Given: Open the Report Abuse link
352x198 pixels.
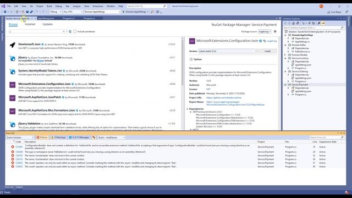Looking at the screenshot, I should 235,103.
